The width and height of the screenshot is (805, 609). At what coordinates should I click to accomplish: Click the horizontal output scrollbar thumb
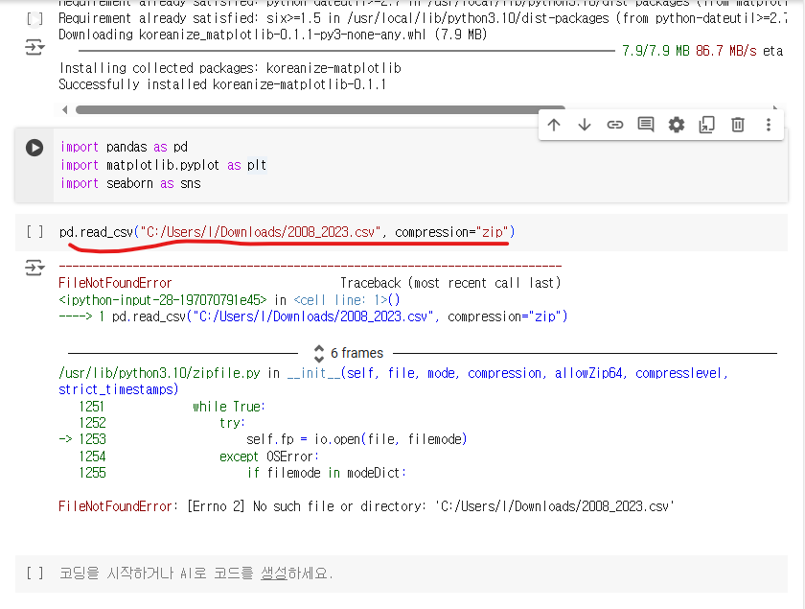tap(320, 109)
